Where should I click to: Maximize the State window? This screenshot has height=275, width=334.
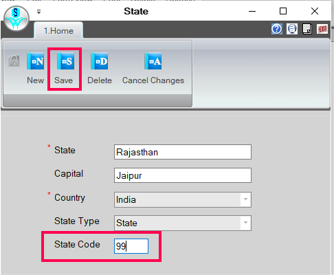[283, 11]
